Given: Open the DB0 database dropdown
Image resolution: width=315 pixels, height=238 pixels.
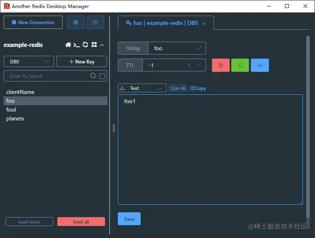Looking at the screenshot, I should click(x=29, y=61).
